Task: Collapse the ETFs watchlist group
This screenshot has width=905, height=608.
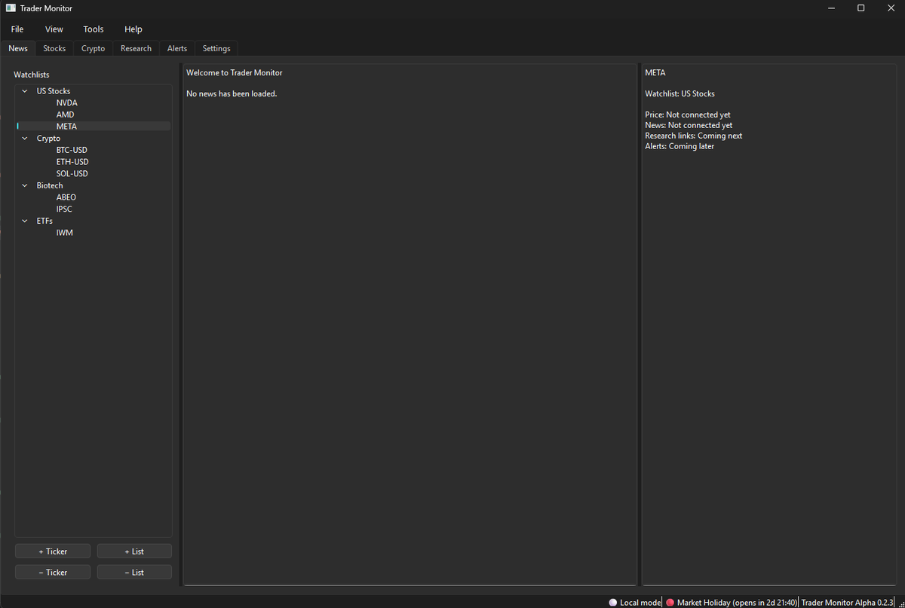Action: coord(25,221)
